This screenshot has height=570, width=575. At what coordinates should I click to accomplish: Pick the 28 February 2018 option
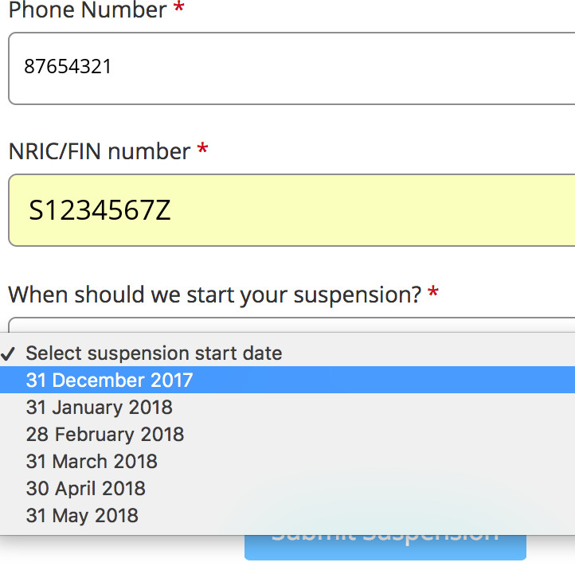104,434
